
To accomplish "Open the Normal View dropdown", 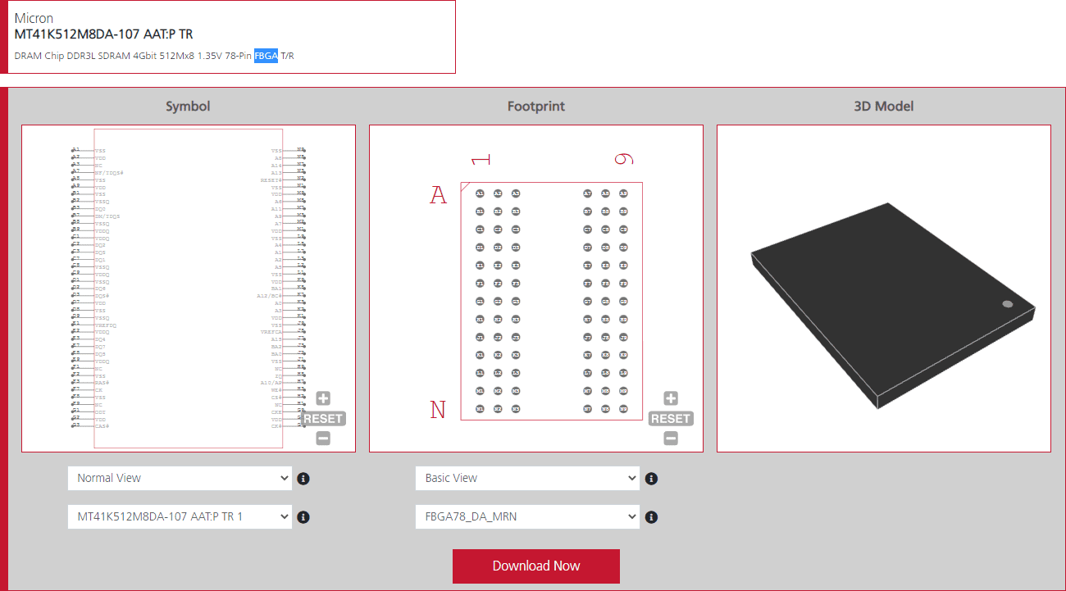I will tap(180, 478).
